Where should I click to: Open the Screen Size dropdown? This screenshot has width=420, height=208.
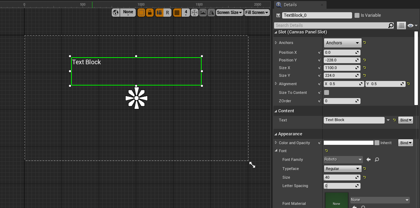click(x=230, y=13)
